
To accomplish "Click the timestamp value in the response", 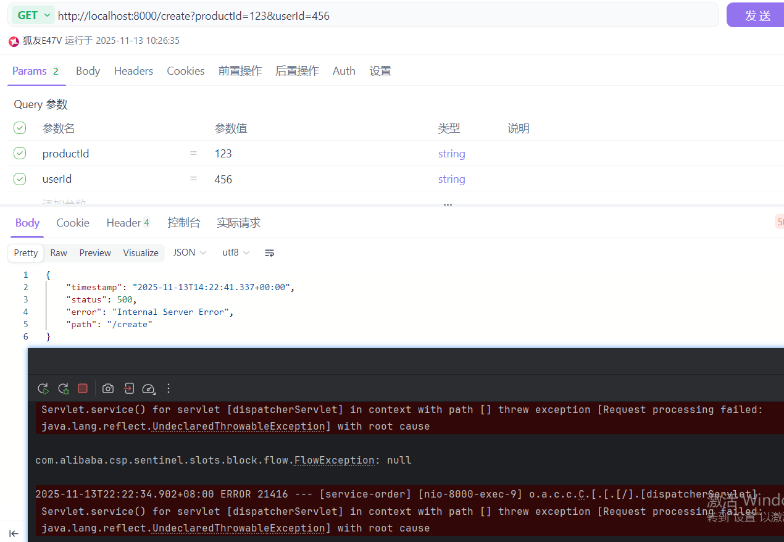I will [212, 287].
